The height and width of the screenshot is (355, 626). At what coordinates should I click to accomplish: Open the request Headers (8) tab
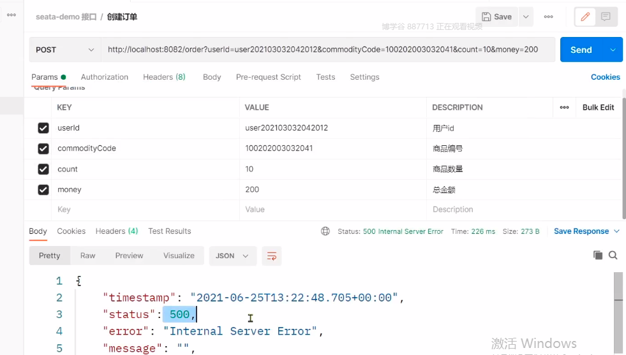(x=164, y=77)
